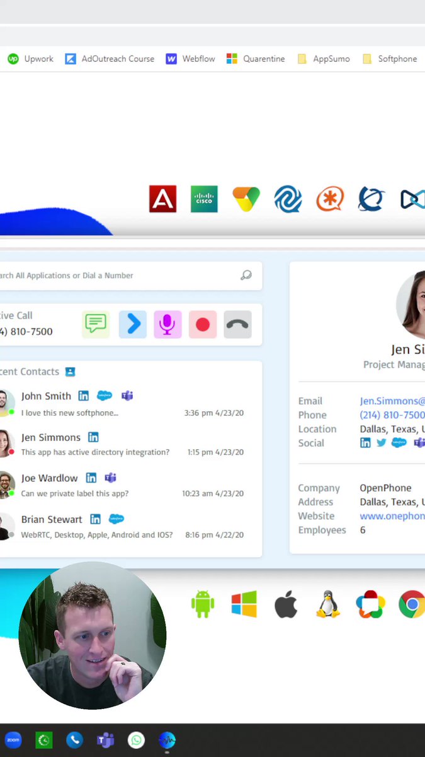Viewport: 425px width, 757px height.
Task: Click message 'Can we private label this app?'
Action: (75, 494)
